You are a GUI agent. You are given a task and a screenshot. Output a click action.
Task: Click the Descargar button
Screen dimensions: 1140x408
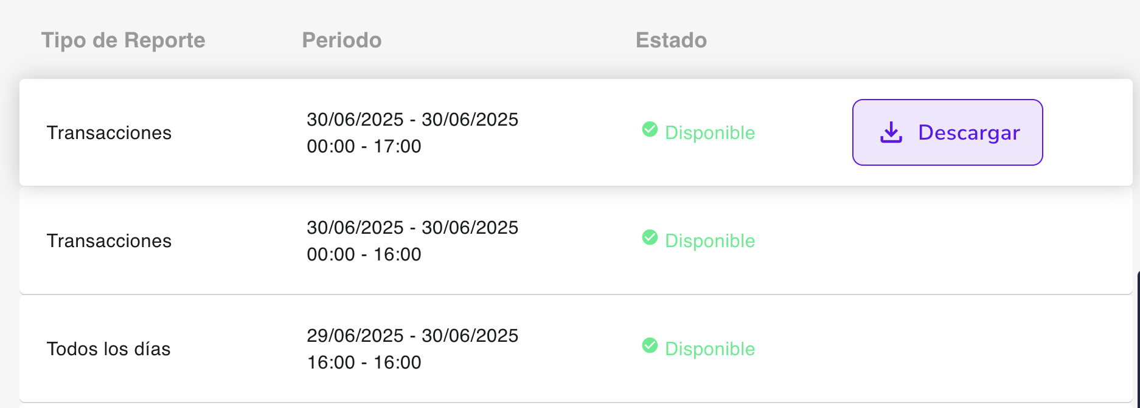(947, 132)
